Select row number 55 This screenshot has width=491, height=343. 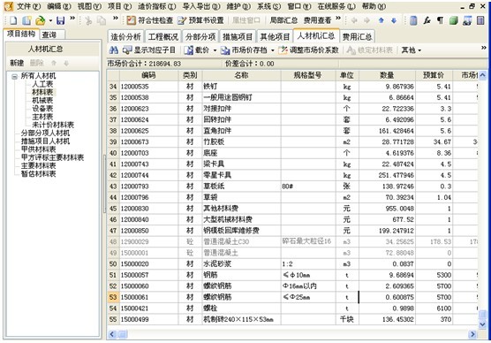113,319
